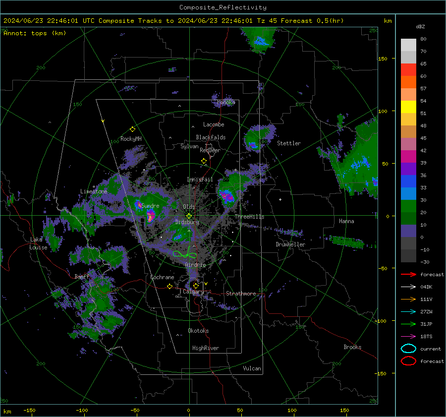The height and width of the screenshot is (417, 446).
Task: Click the yellow diamond marker above RockyMH
Action: [132, 129]
